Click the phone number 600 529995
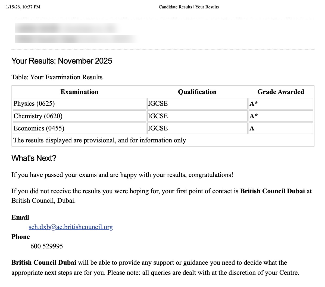The width and height of the screenshot is (325, 287). pyautogui.click(x=47, y=246)
